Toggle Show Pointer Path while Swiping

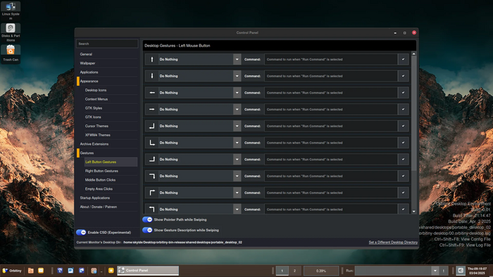pyautogui.click(x=147, y=219)
